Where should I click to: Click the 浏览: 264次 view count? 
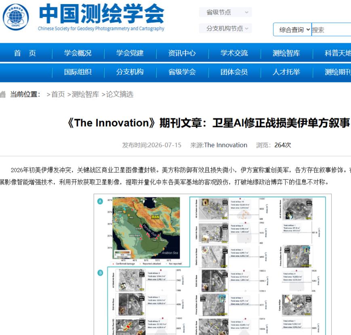pos(273,145)
